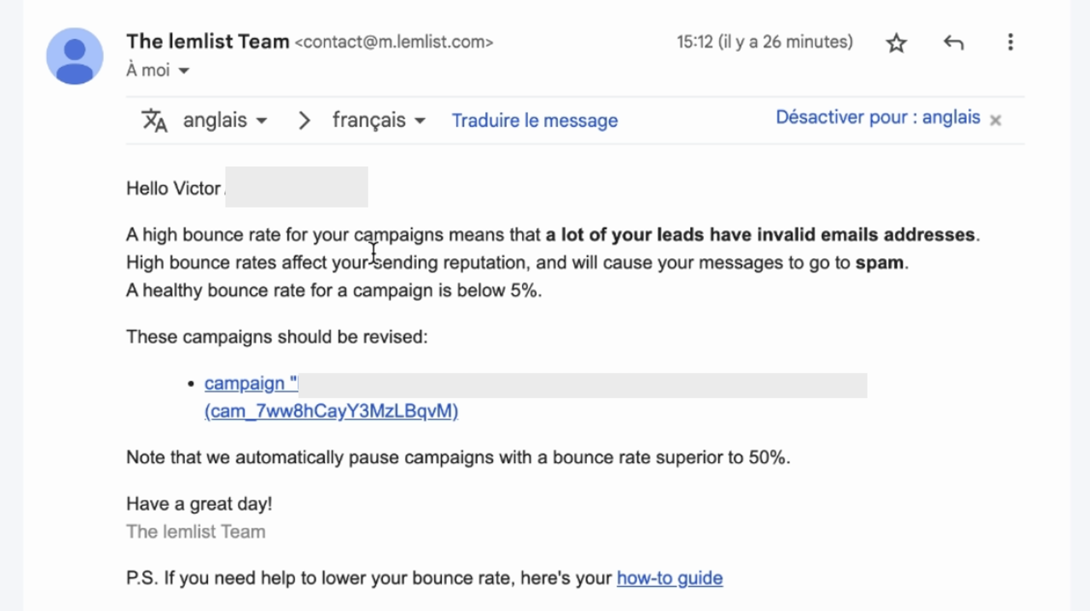Click the arrow between anglais and français

click(x=305, y=120)
